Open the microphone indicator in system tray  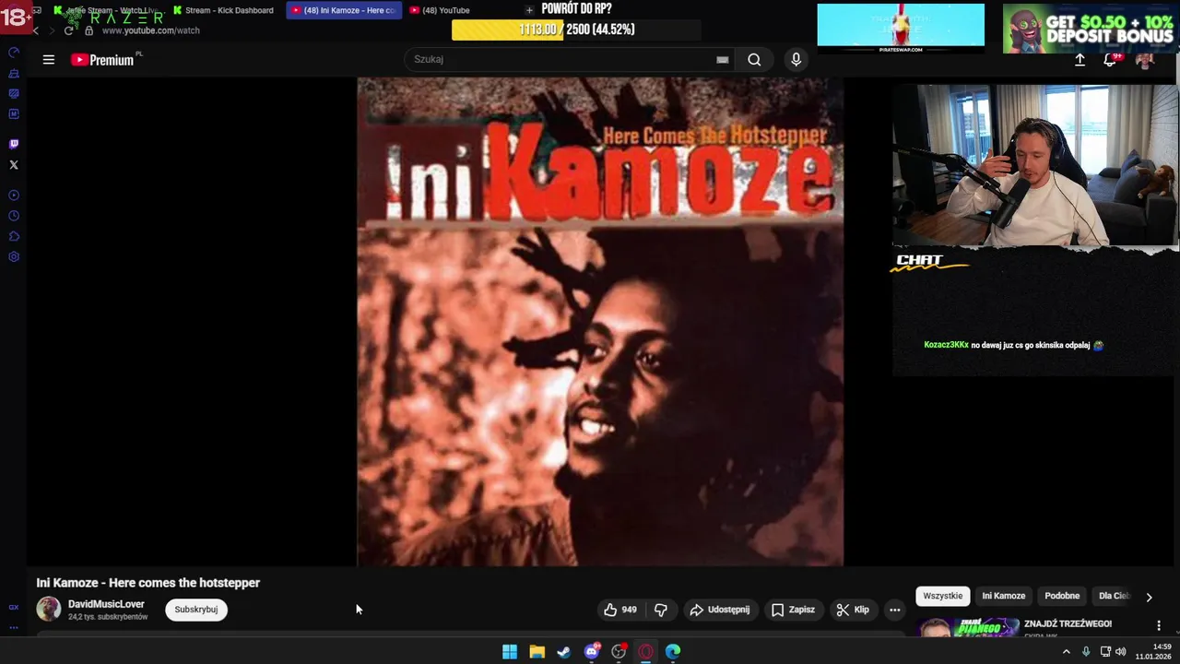[1086, 652]
